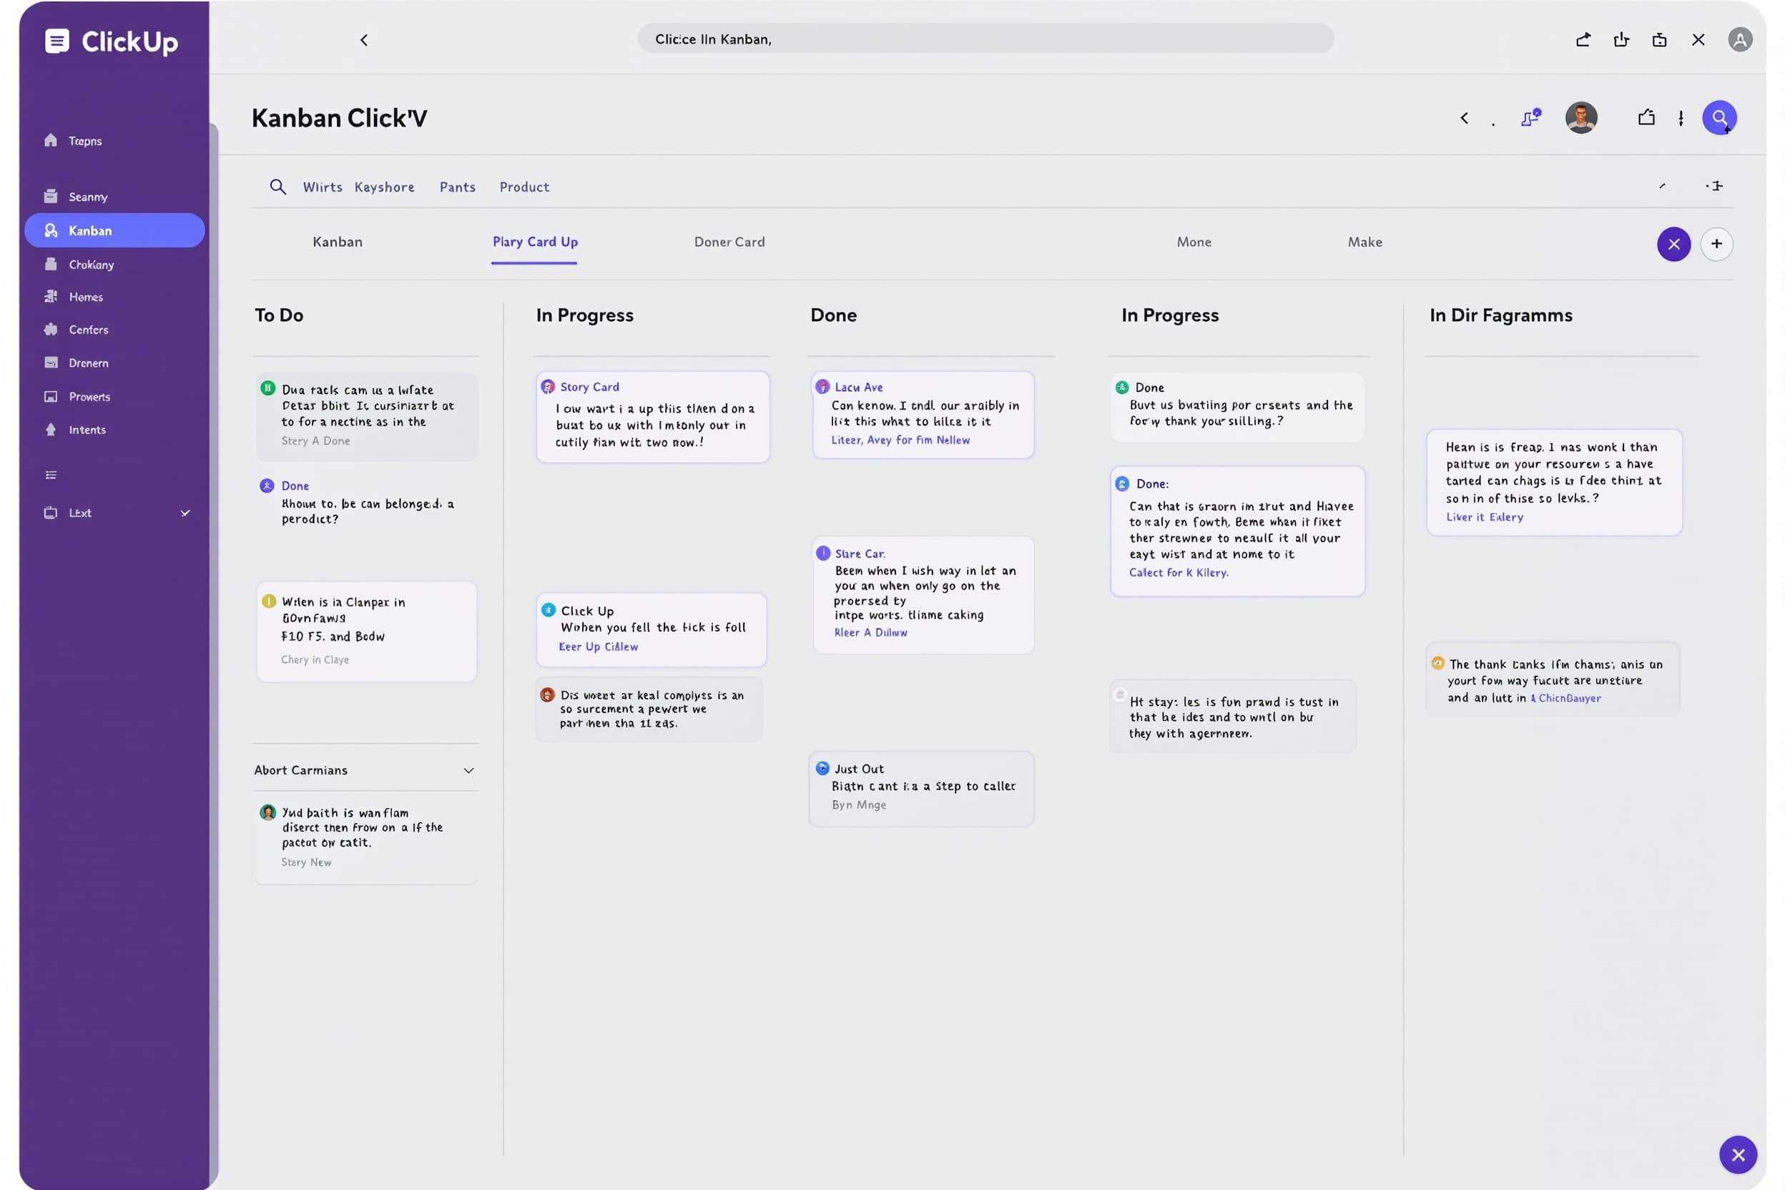Toggle status circle on 'Wılen is in Clanpar' card
The height and width of the screenshot is (1190, 1785).
pyautogui.click(x=269, y=602)
